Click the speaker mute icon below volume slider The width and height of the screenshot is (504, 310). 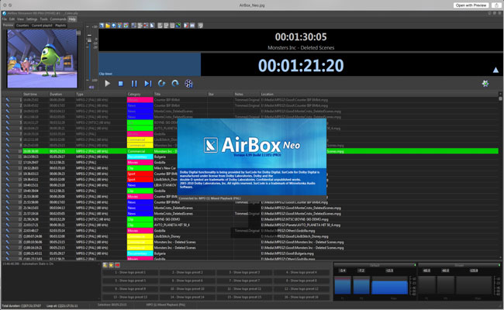point(91,87)
